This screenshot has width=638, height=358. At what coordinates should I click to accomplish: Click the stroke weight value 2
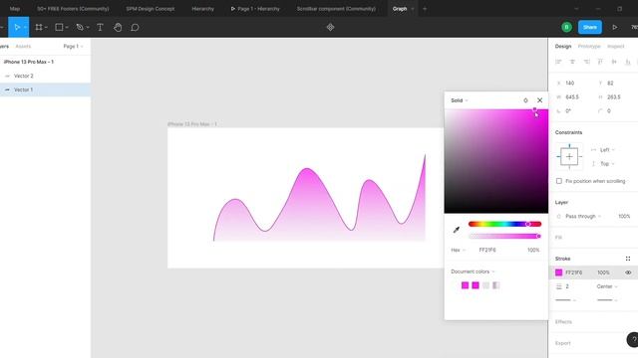tap(567, 286)
